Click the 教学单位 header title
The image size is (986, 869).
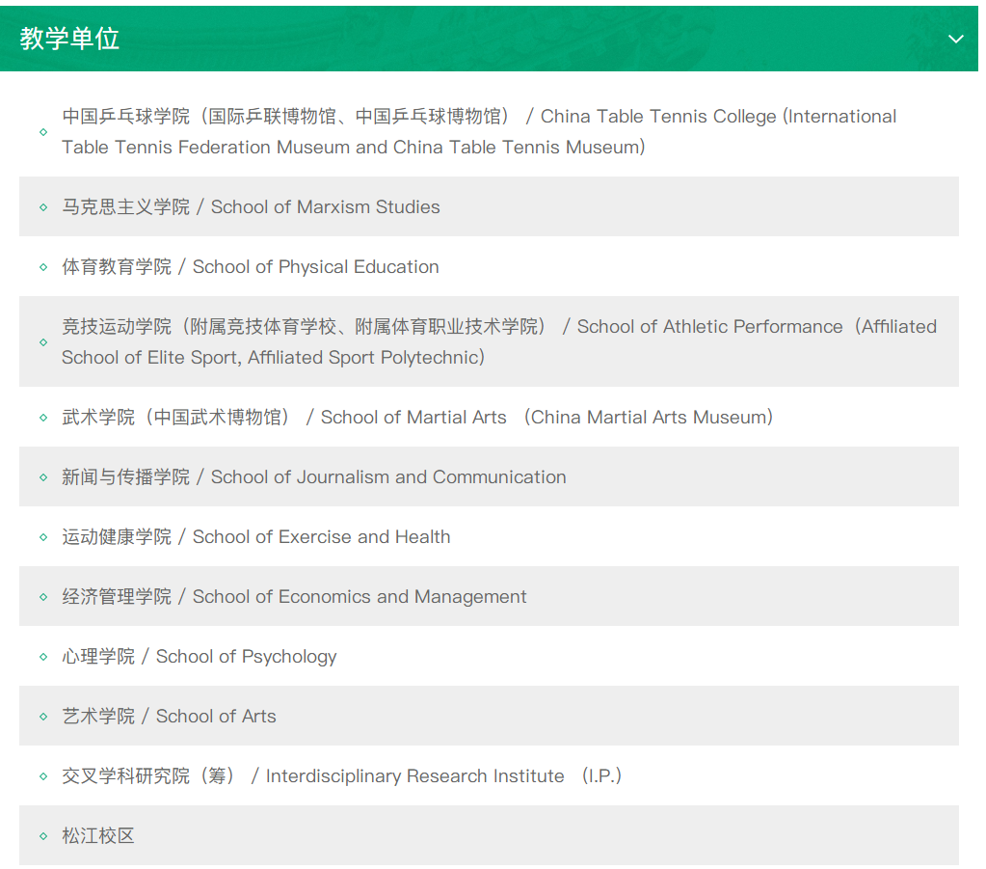click(69, 39)
